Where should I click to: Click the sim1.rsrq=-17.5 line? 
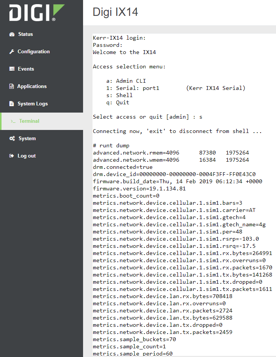pos(174,246)
